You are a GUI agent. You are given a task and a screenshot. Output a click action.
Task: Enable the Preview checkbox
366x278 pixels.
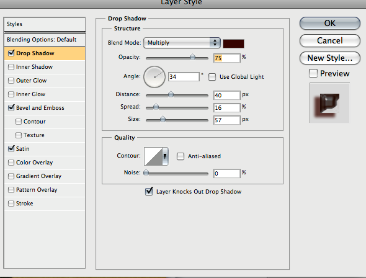click(313, 73)
